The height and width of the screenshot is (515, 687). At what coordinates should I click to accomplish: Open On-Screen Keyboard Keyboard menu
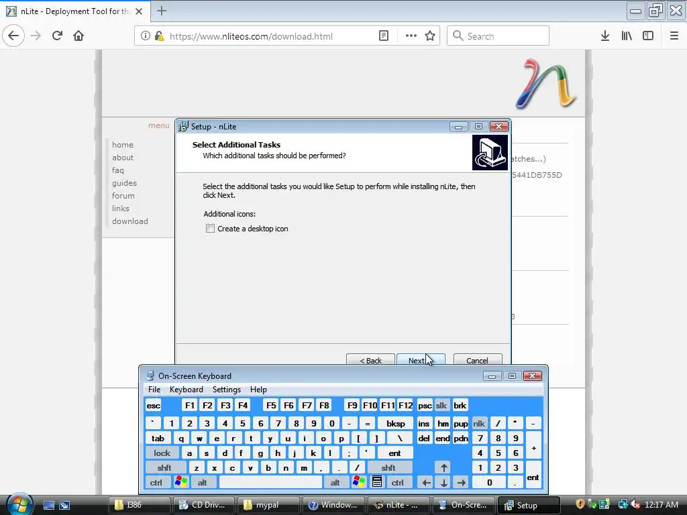[x=187, y=390]
